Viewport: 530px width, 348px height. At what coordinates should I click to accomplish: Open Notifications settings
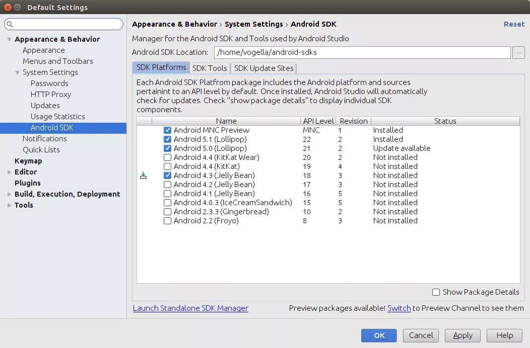[45, 139]
